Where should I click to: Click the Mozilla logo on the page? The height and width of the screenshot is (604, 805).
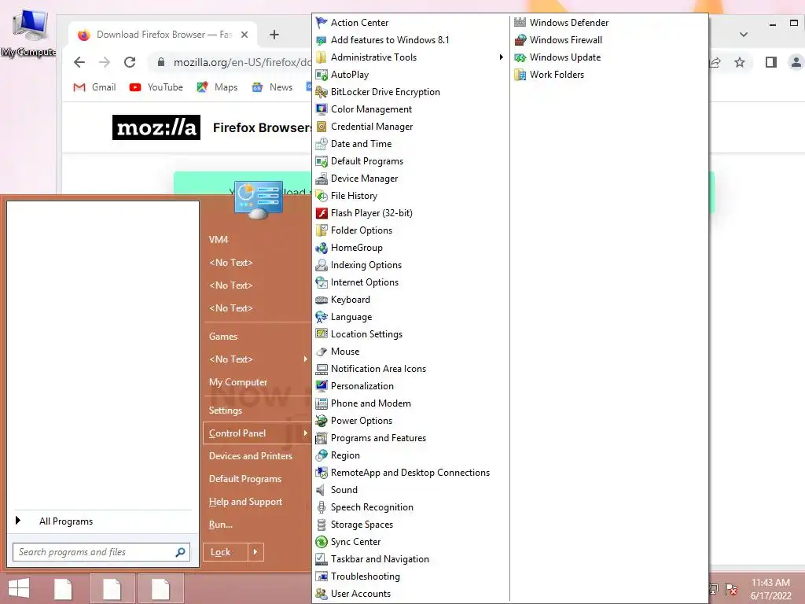[x=156, y=127]
